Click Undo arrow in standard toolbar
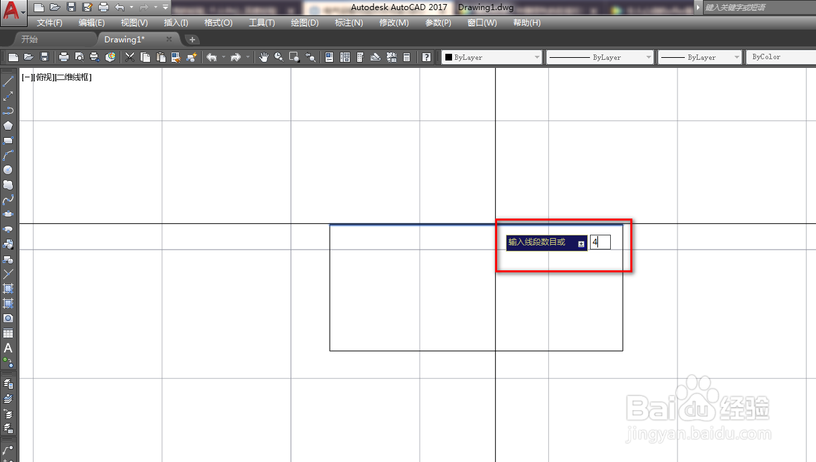This screenshot has height=462, width=816. coord(211,57)
